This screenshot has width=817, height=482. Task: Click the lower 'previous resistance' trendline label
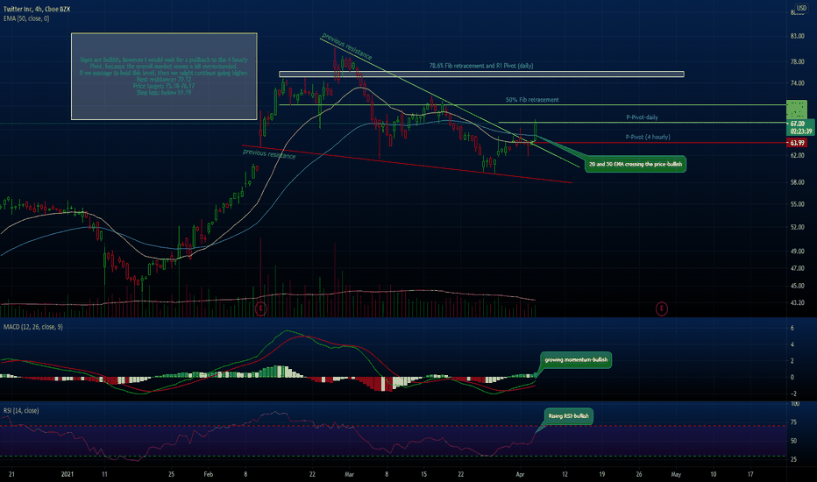(x=269, y=153)
